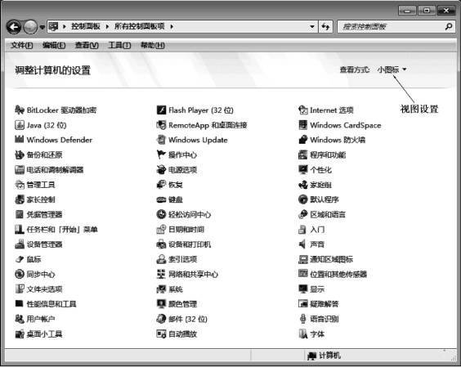The width and height of the screenshot is (461, 367).
Task: Open 文件夹选项 link
Action: [x=45, y=289]
